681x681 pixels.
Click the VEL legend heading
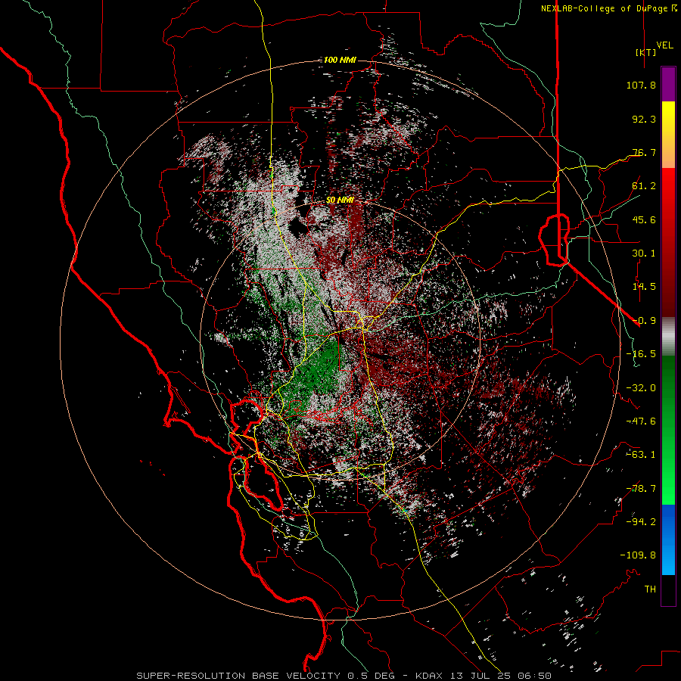pos(664,45)
